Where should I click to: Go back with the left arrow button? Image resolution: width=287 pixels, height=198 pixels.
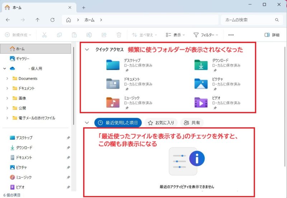(8, 20)
